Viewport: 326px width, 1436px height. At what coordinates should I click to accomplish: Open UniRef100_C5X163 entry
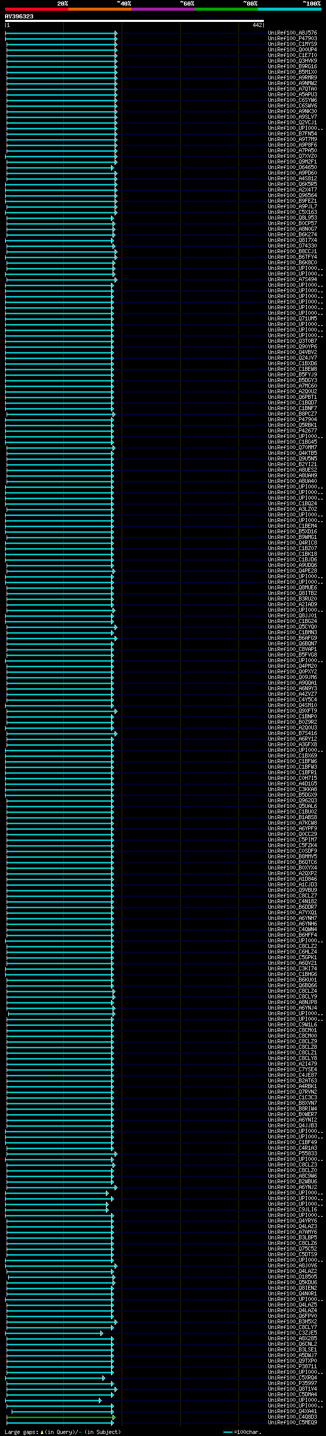[292, 212]
